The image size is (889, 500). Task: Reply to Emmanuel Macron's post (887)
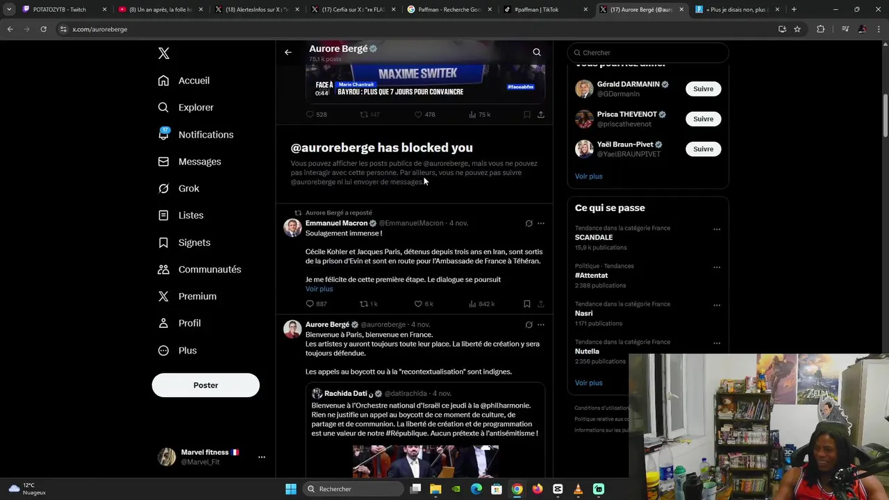click(x=316, y=304)
